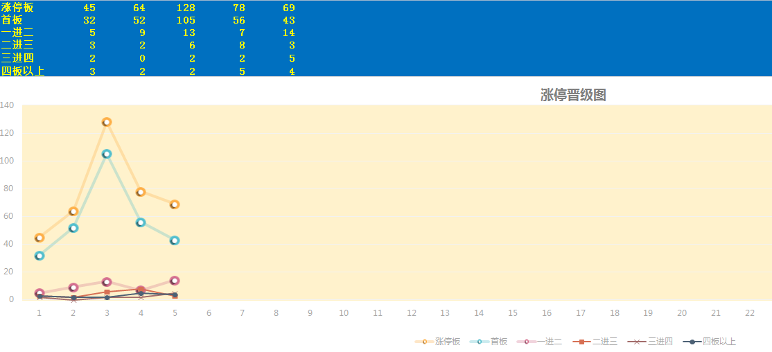Viewport: 772px width, 352px height.
Task: Select the 涨停板 marker at x-axis 2
Action: point(73,211)
